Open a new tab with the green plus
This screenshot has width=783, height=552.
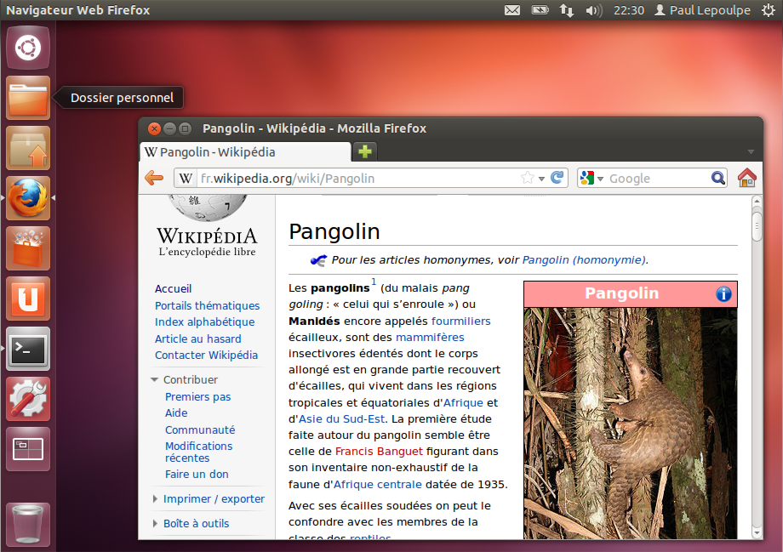click(365, 151)
